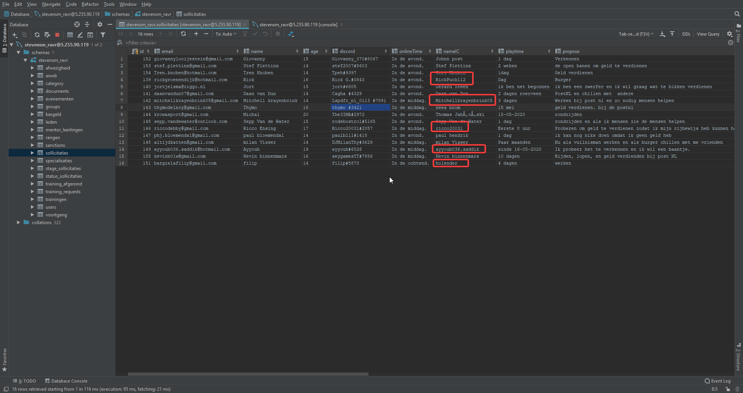This screenshot has height=393, width=743.
Task: Open the Filter funnel icon in Database panel
Action: pos(103,35)
